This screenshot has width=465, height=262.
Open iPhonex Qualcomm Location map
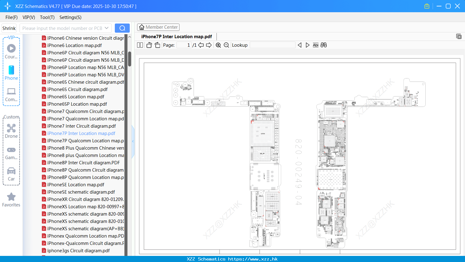click(x=83, y=236)
